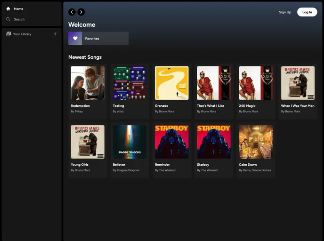Click the title That's What I Like
Viewport: 324px width, 241px height.
click(x=211, y=106)
